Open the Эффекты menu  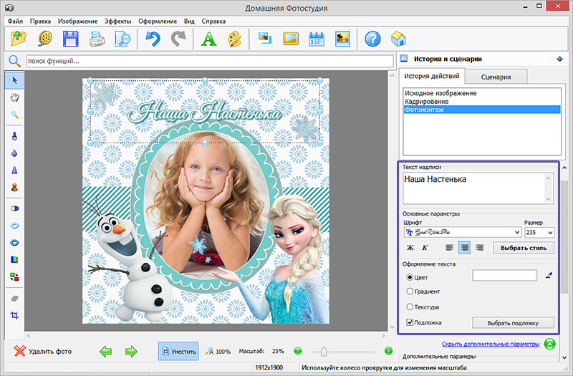tap(117, 21)
